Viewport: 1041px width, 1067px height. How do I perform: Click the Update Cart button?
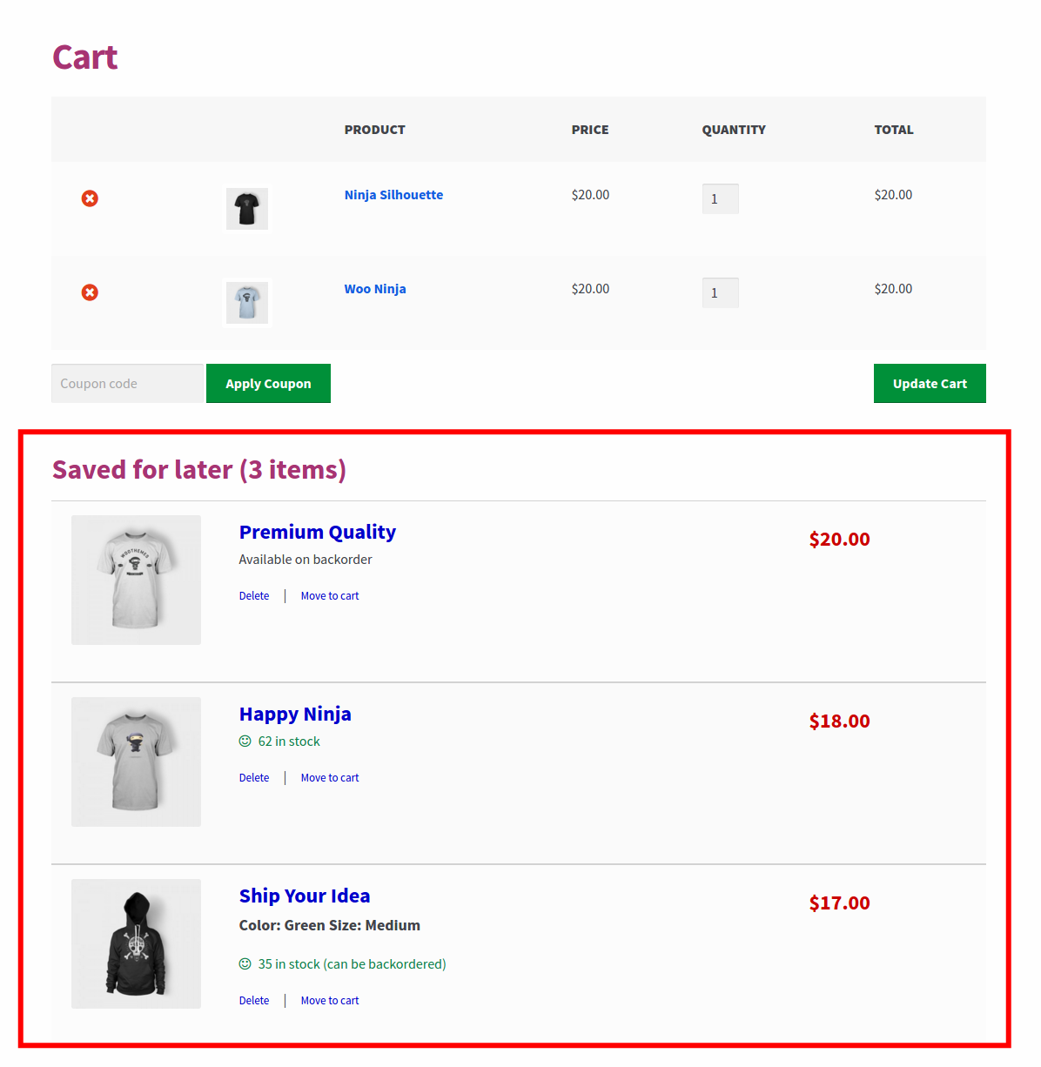(930, 383)
